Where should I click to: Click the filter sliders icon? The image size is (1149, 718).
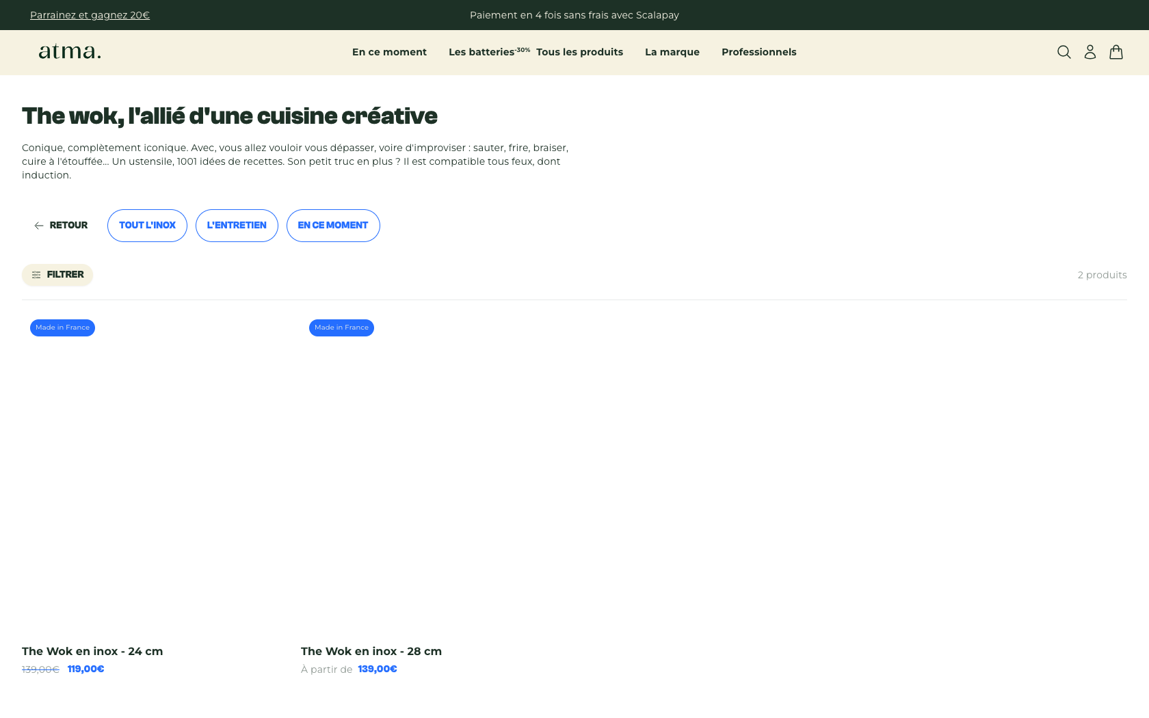36,275
